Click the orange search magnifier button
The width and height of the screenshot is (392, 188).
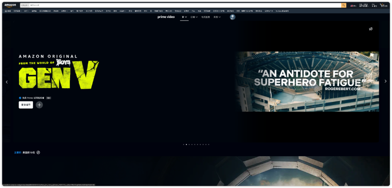(344, 5)
